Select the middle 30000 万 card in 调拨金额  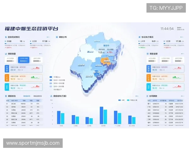tap(165, 60)
